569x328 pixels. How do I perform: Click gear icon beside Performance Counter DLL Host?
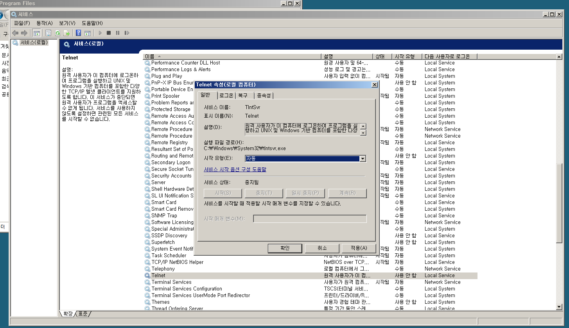pyautogui.click(x=147, y=63)
